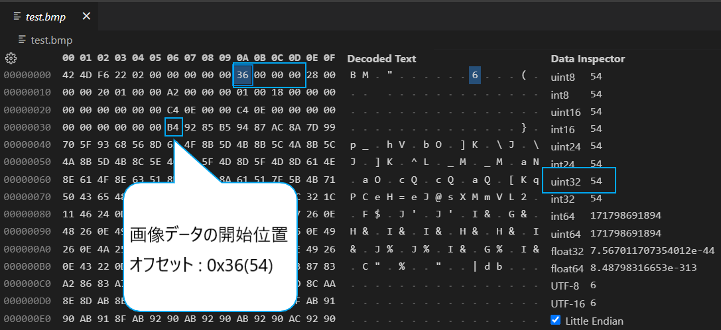
Task: Click column header 0F
Action: click(330, 58)
